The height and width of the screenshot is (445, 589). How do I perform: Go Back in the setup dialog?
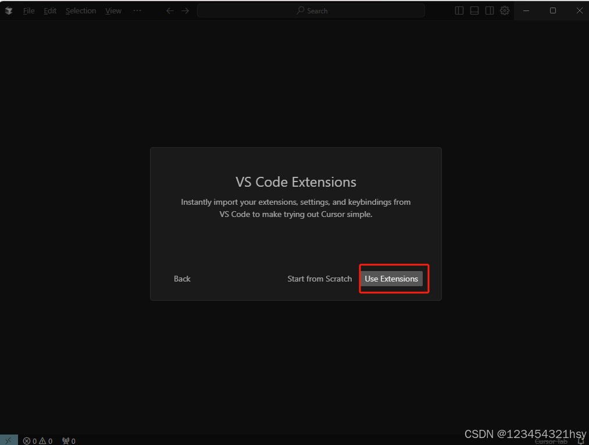(182, 279)
